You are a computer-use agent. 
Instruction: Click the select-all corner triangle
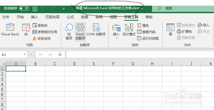(3, 63)
